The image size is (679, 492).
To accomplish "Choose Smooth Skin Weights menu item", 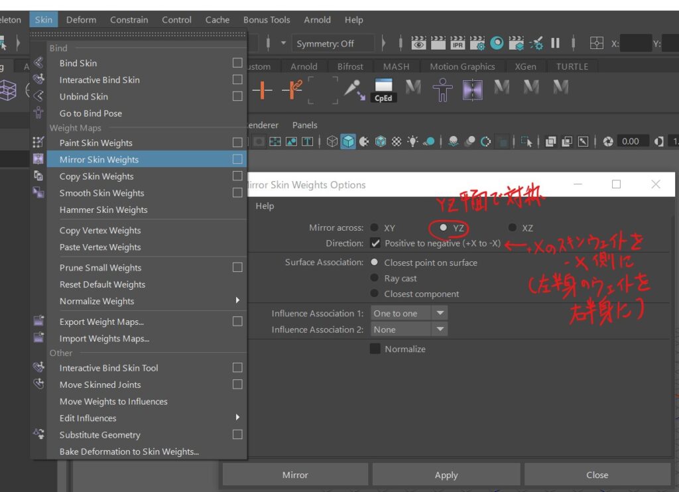I will pyautogui.click(x=147, y=193).
